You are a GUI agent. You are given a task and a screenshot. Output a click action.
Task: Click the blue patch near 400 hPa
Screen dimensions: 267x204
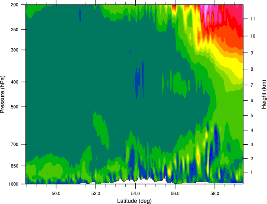[137, 82]
